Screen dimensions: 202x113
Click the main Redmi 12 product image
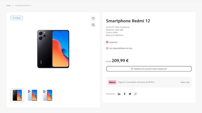pyautogui.click(x=53, y=49)
